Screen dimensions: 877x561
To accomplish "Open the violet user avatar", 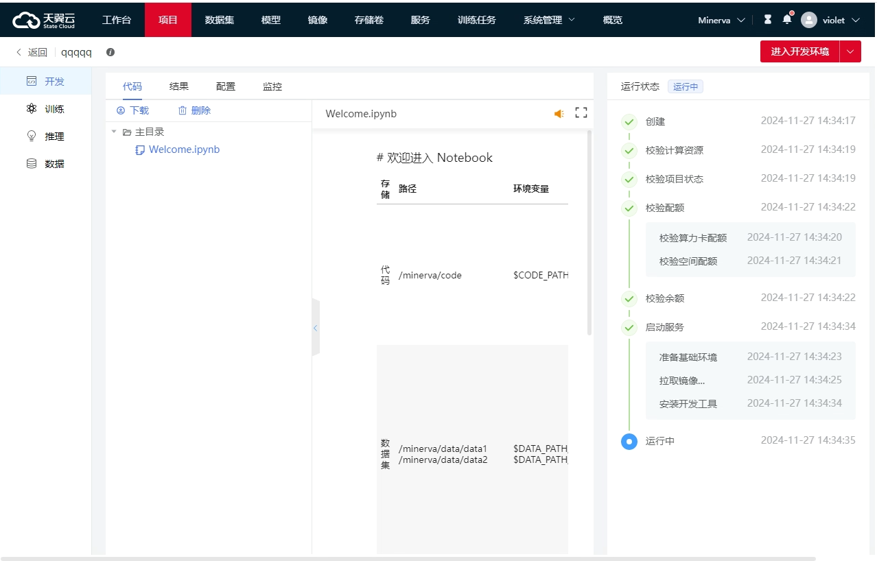I will (809, 20).
